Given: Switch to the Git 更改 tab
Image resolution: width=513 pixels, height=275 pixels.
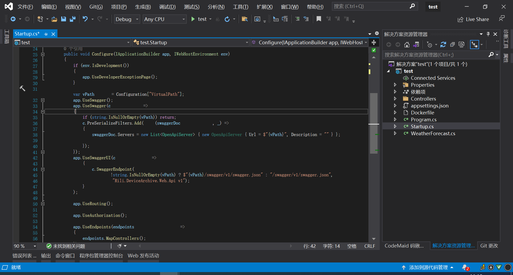Looking at the screenshot, I should point(489,246).
